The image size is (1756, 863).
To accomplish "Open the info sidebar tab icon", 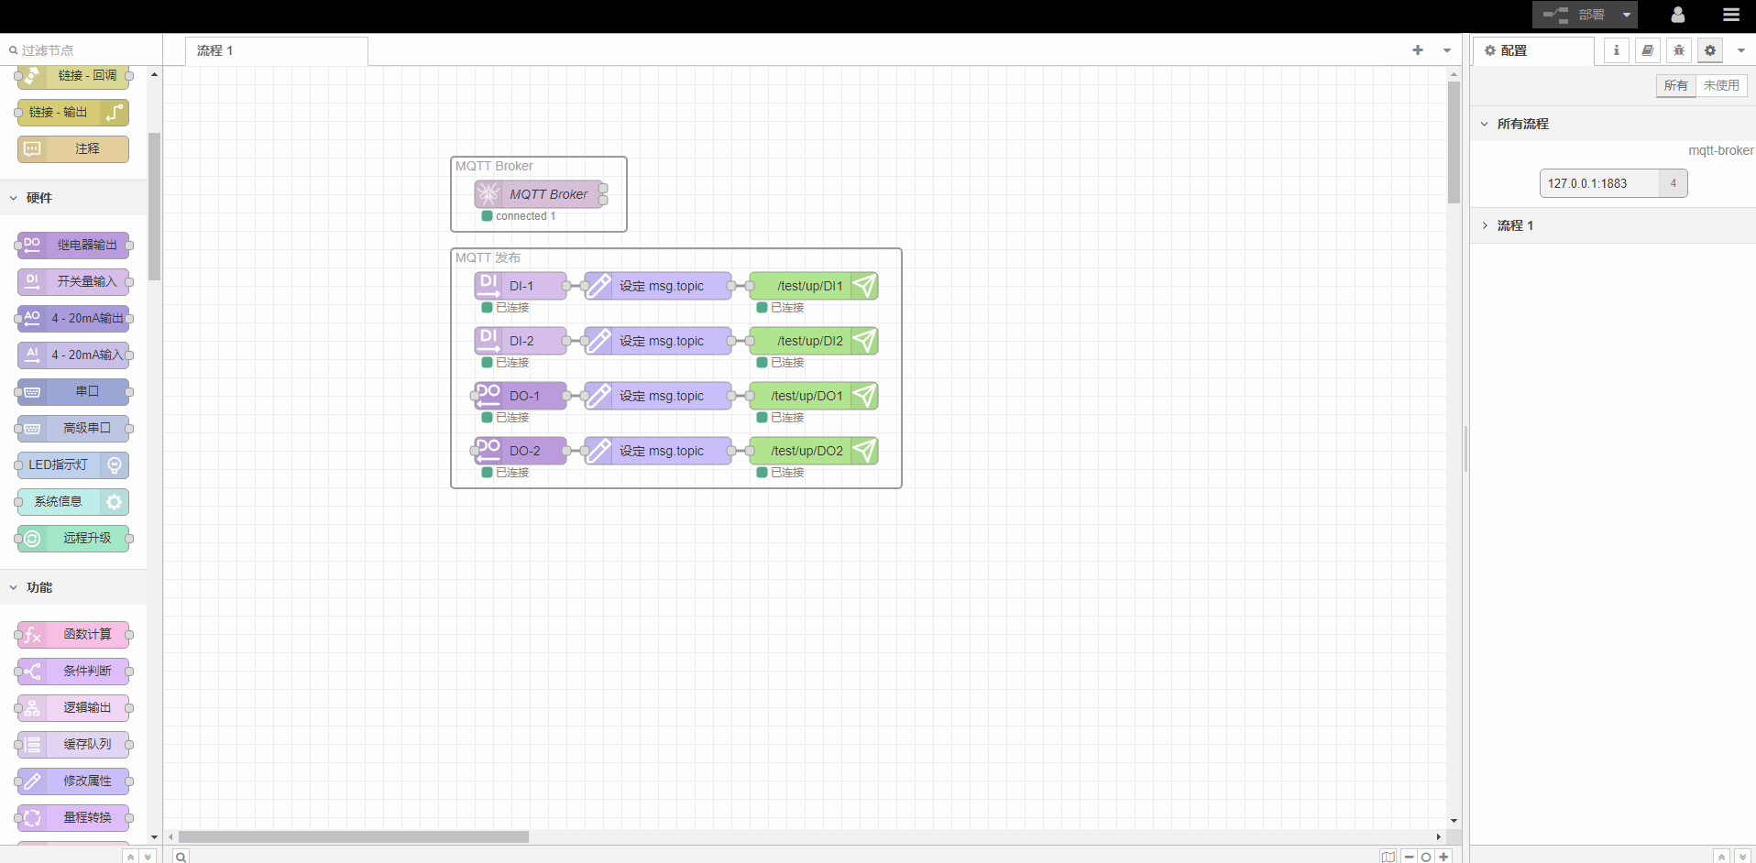I will [x=1616, y=50].
